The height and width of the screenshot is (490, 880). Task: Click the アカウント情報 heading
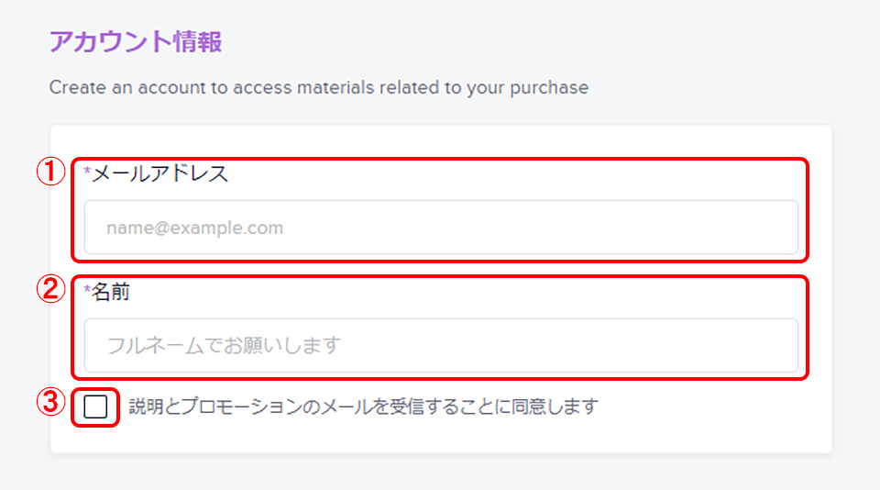click(x=136, y=41)
